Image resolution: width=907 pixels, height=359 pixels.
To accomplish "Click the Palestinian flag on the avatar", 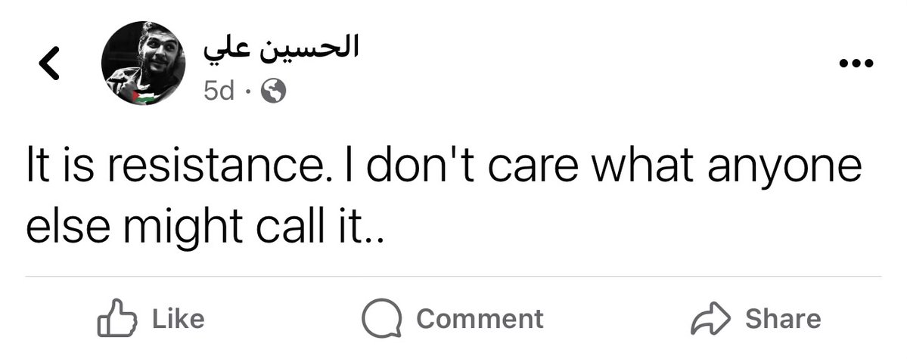I will click(x=143, y=97).
